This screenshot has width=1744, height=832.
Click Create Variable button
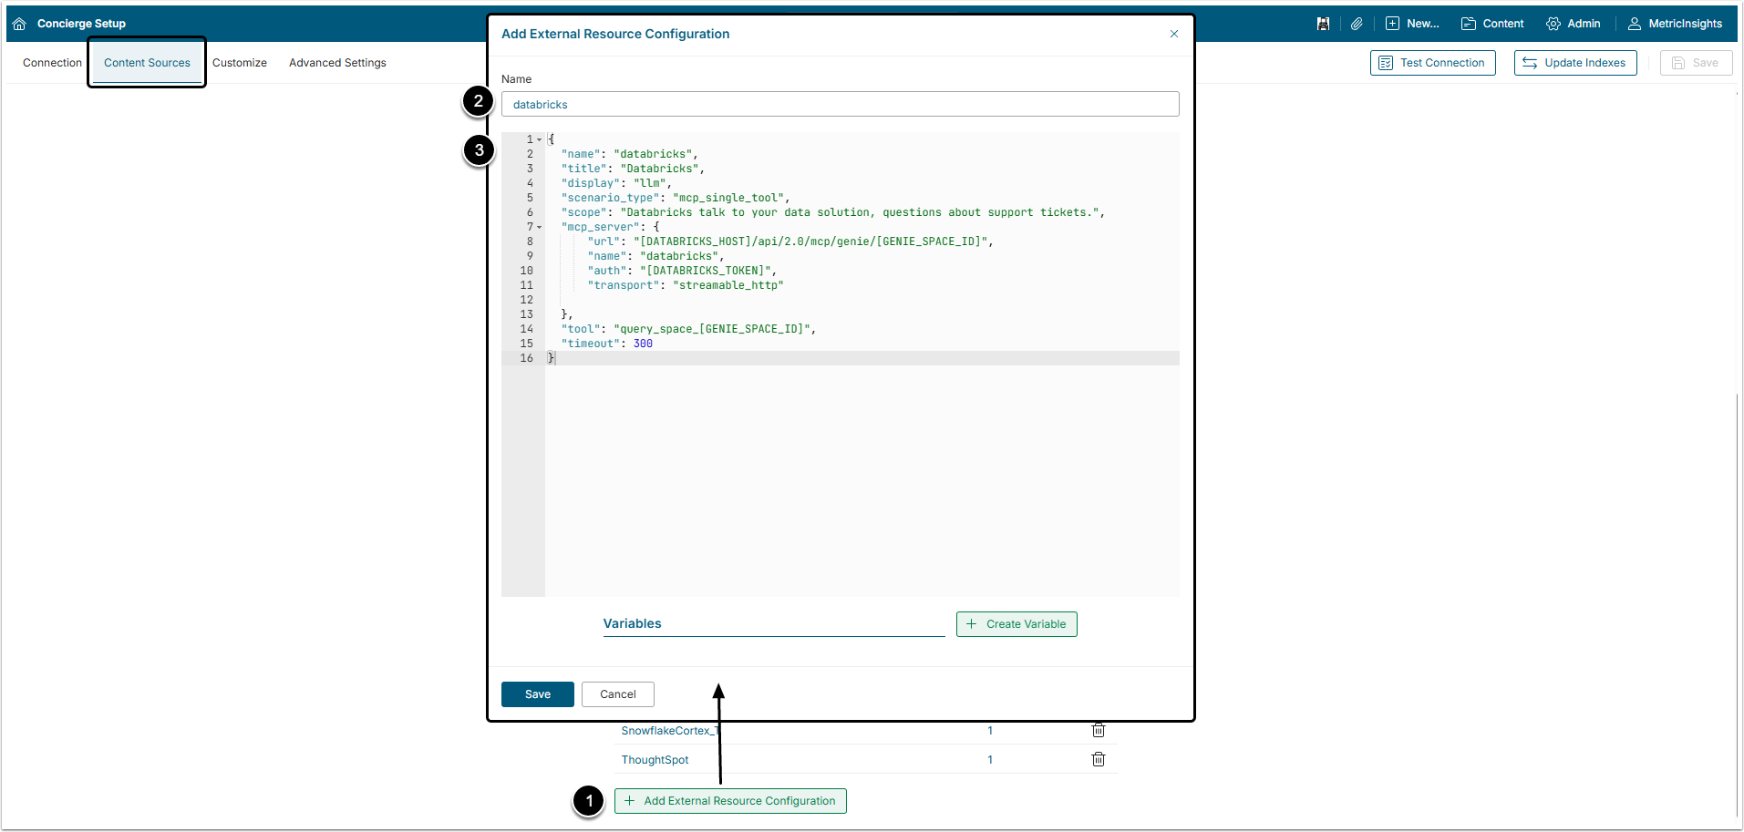click(1016, 624)
